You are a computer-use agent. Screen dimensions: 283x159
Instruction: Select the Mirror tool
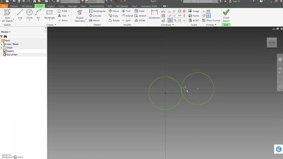click(x=94, y=20)
